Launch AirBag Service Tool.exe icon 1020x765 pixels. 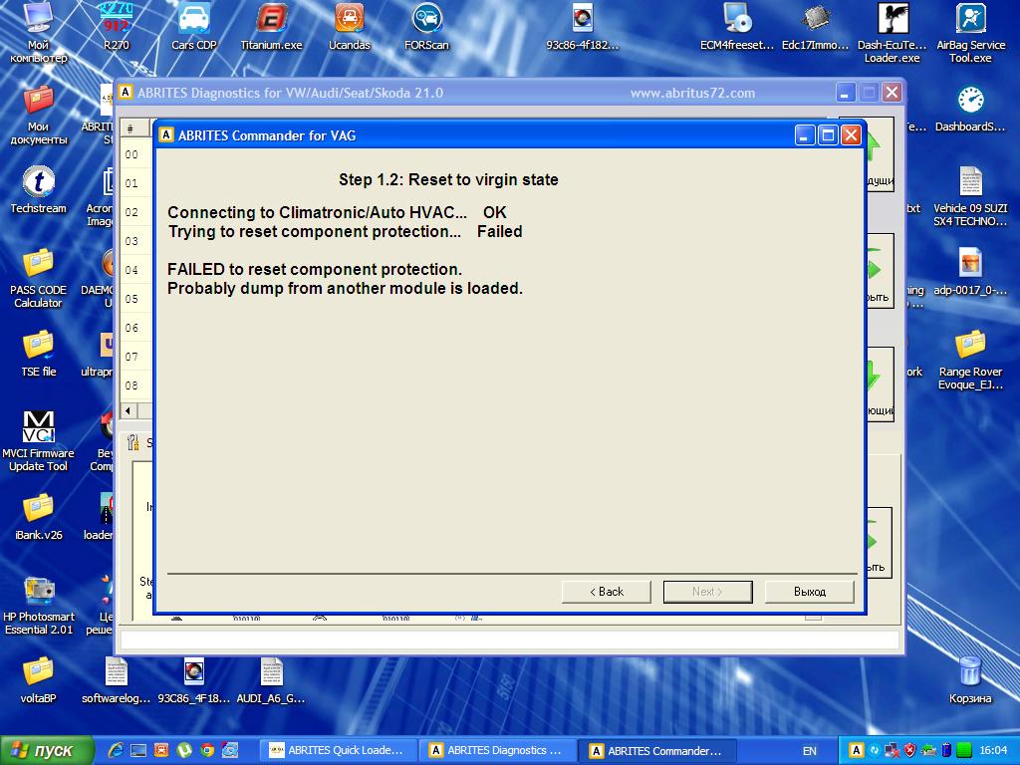coord(970,33)
